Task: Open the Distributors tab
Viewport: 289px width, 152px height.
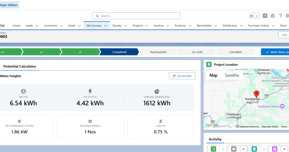Action: 230,25
